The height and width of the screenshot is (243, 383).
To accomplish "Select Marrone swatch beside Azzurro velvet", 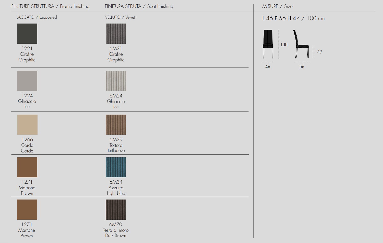I will click(x=27, y=167).
